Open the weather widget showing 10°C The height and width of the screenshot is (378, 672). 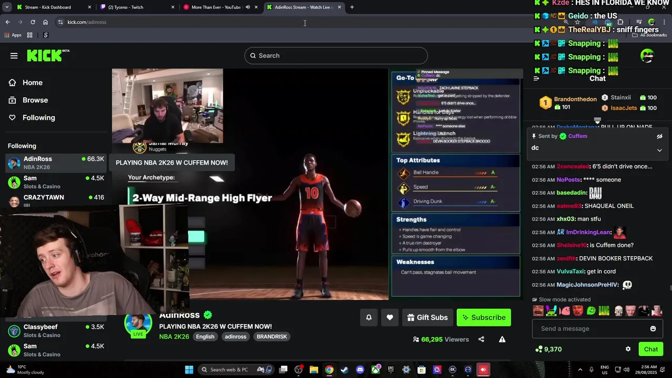(x=25, y=370)
